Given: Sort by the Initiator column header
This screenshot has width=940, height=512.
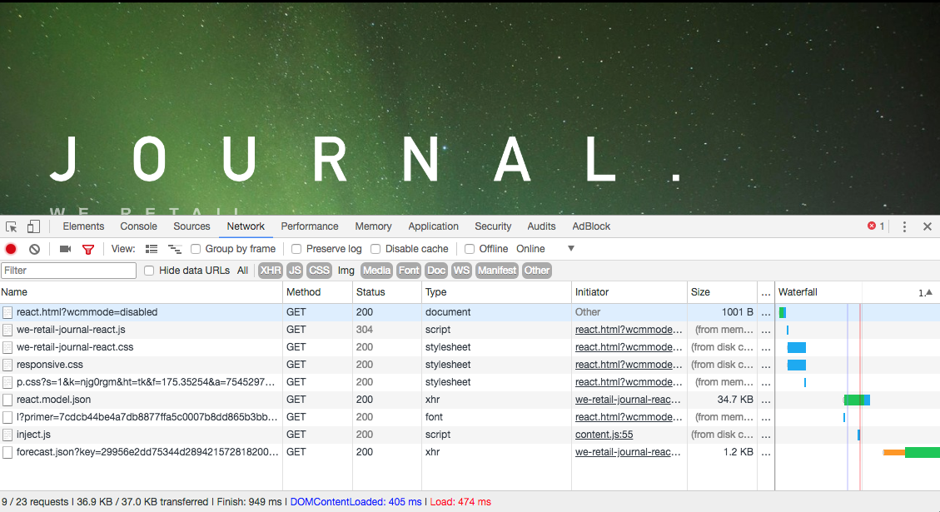Looking at the screenshot, I should pyautogui.click(x=629, y=292).
